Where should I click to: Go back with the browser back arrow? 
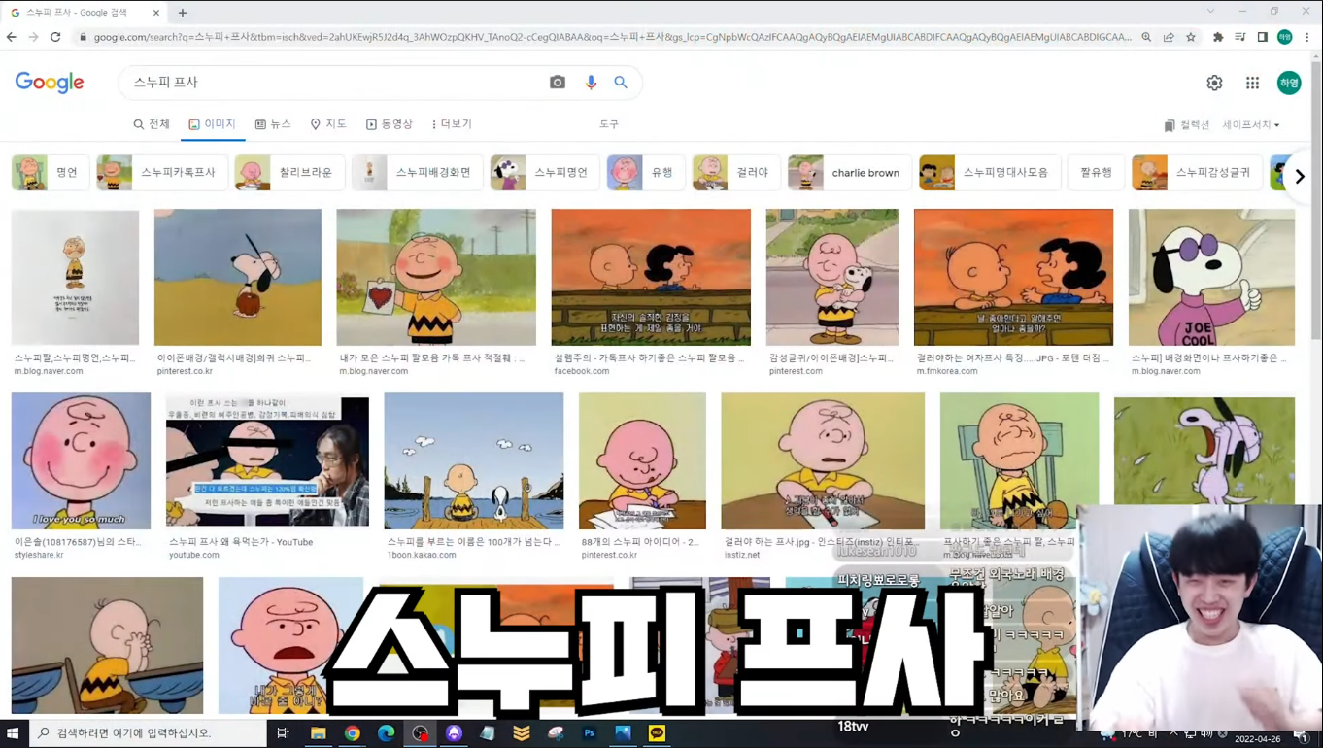tap(12, 37)
